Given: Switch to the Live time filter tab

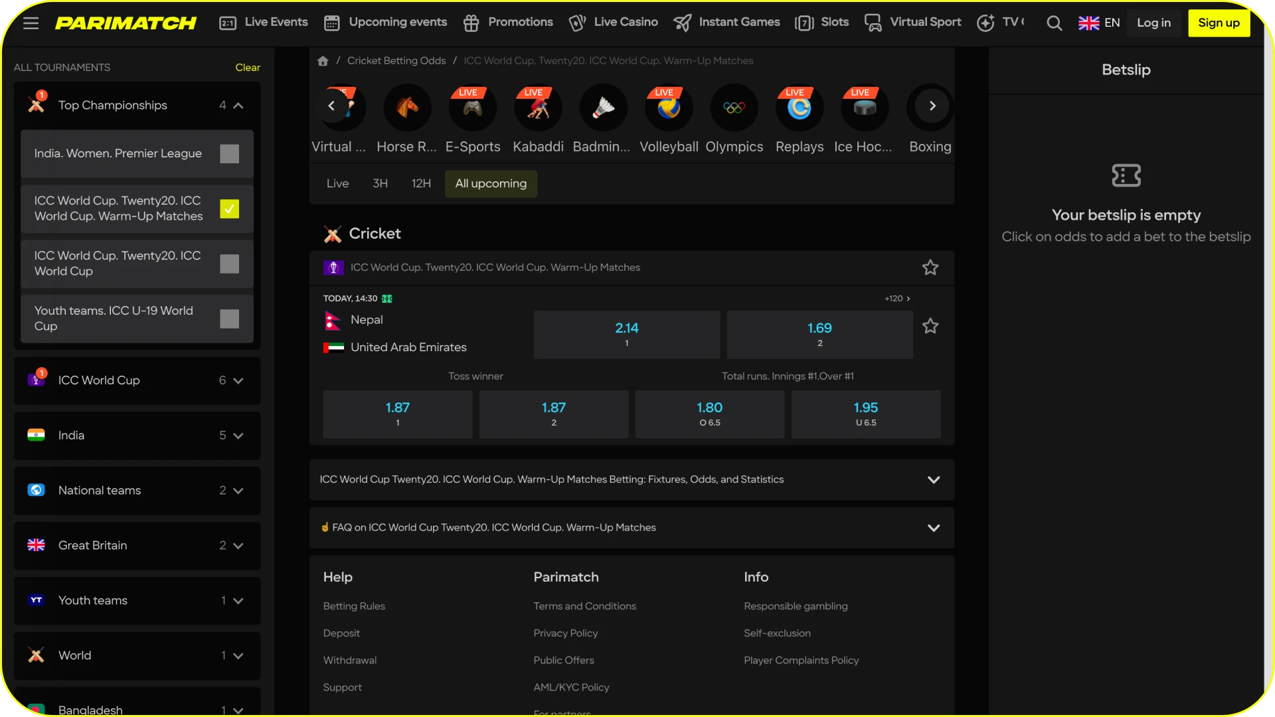Looking at the screenshot, I should [337, 184].
